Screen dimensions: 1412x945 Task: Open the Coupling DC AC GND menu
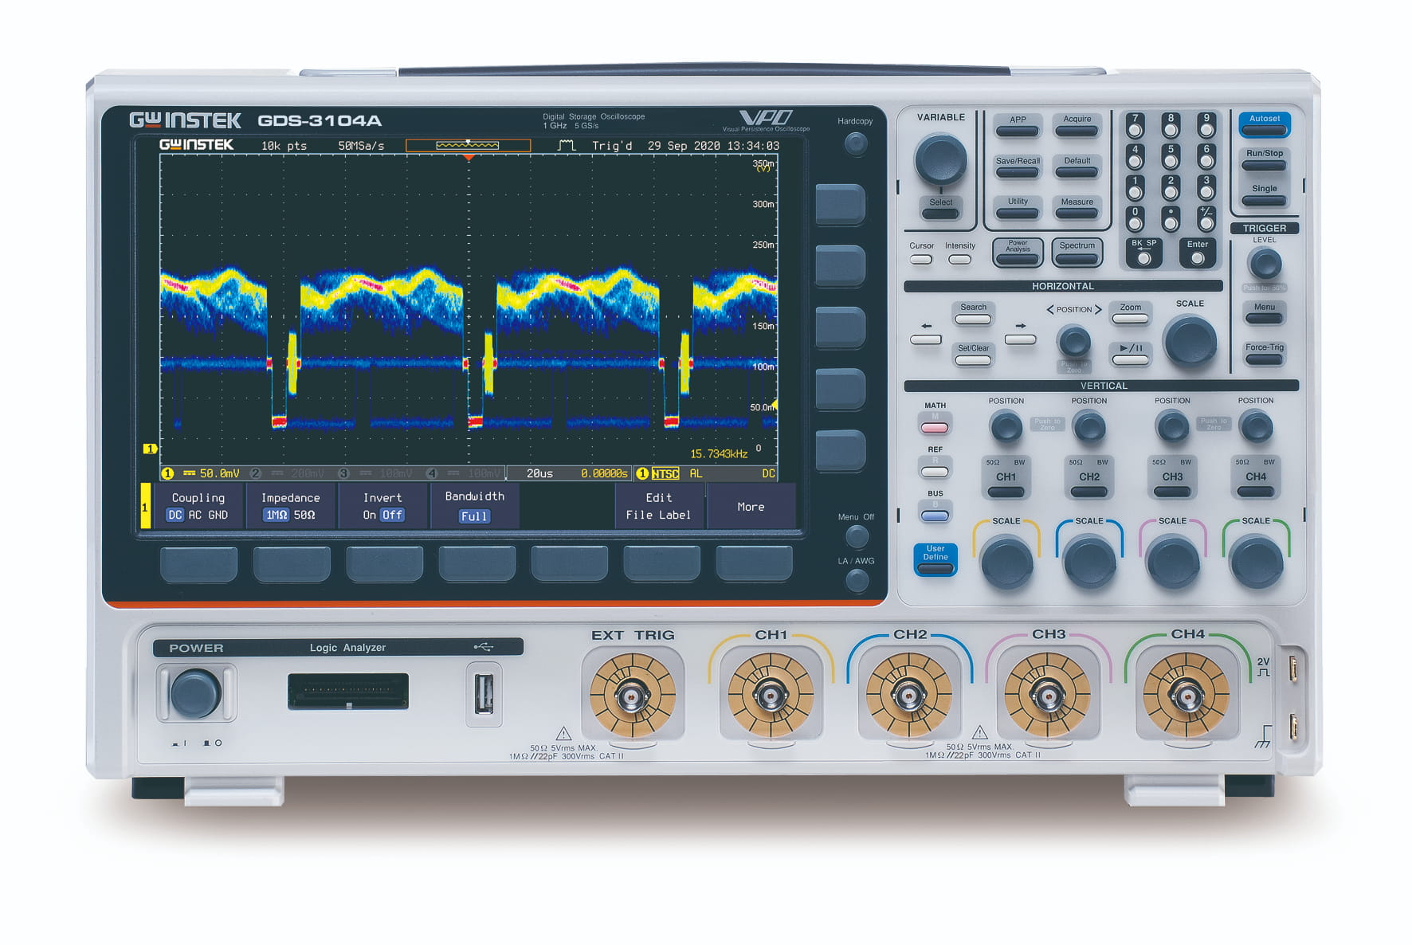(198, 507)
